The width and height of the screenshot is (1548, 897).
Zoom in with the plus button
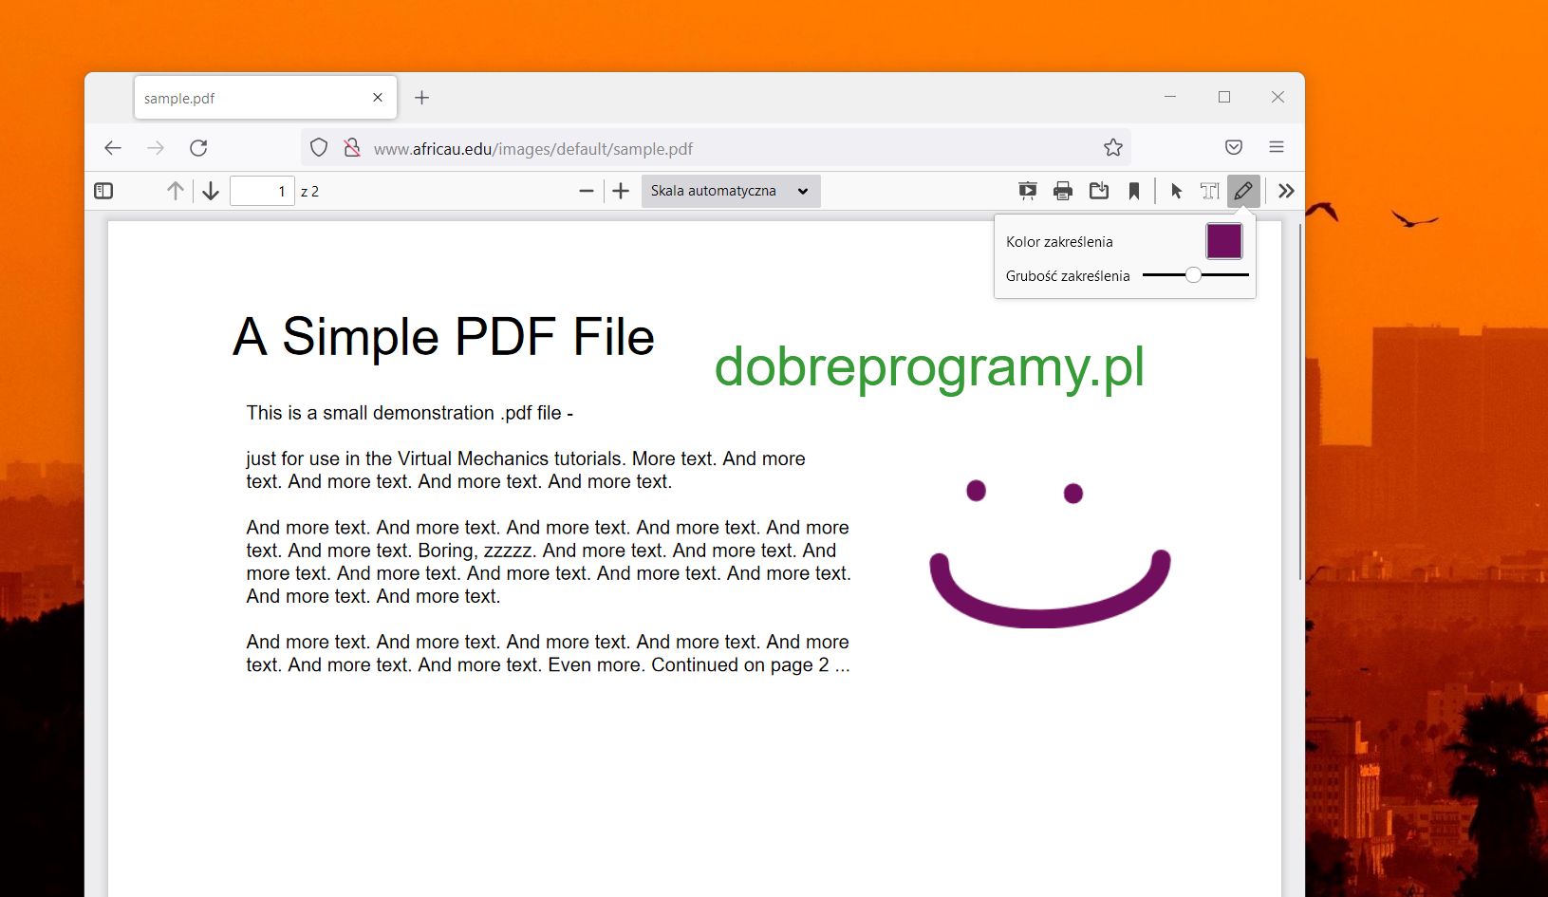[x=621, y=191]
